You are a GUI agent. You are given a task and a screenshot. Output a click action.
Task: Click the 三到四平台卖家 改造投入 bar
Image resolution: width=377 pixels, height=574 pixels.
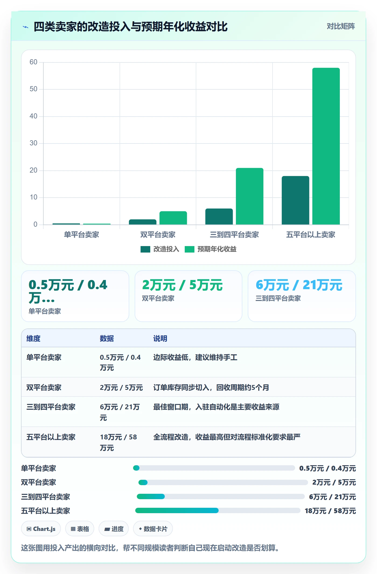point(219,216)
